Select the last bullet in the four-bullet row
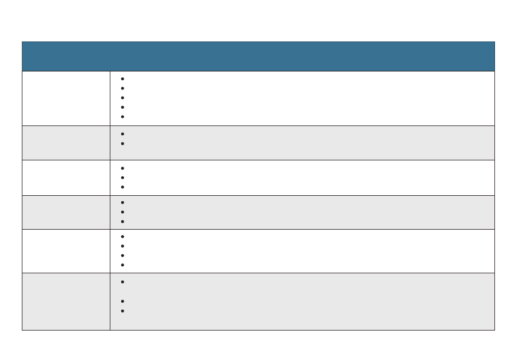The width and height of the screenshot is (519, 360). (122, 265)
